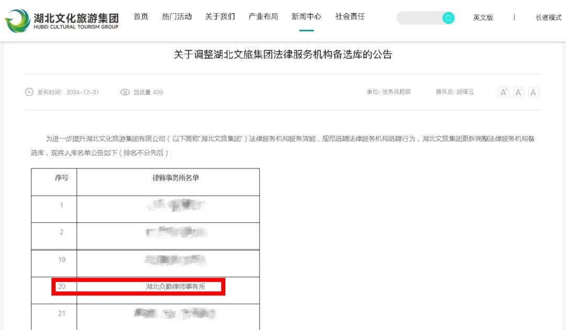Open 热门活动 menu item

coord(177,17)
